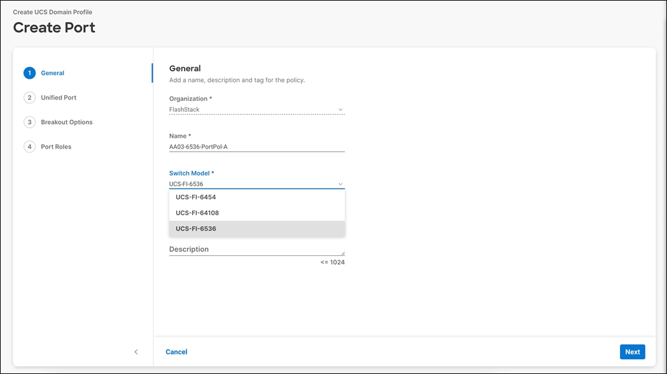Open the Switch Model dropdown
The height and width of the screenshot is (374, 667).
click(x=340, y=183)
